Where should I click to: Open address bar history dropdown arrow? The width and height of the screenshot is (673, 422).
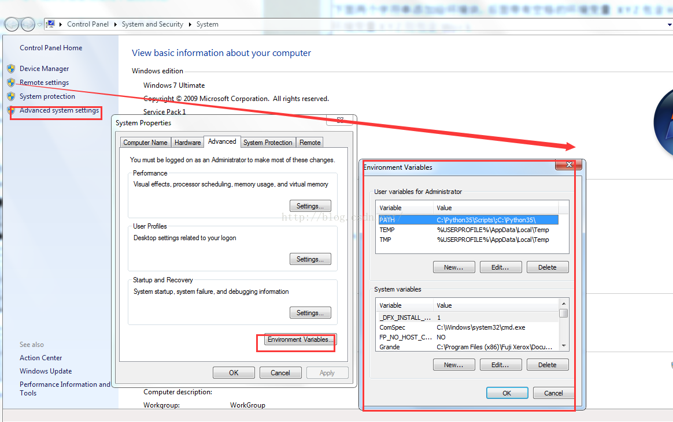click(x=670, y=25)
